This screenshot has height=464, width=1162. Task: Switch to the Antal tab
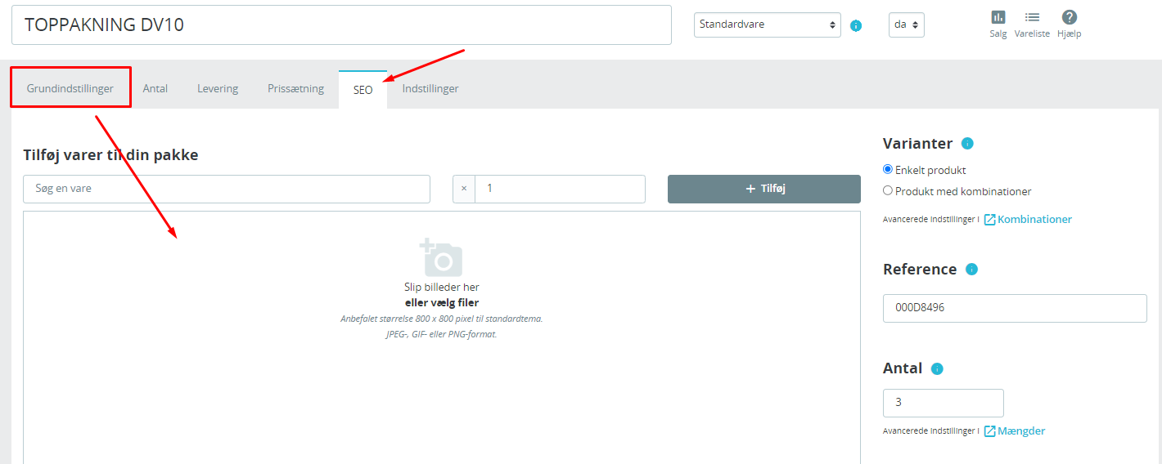coord(155,88)
